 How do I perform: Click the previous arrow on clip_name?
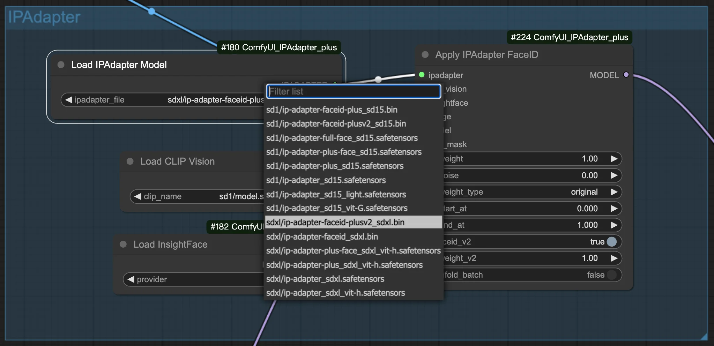pos(138,196)
